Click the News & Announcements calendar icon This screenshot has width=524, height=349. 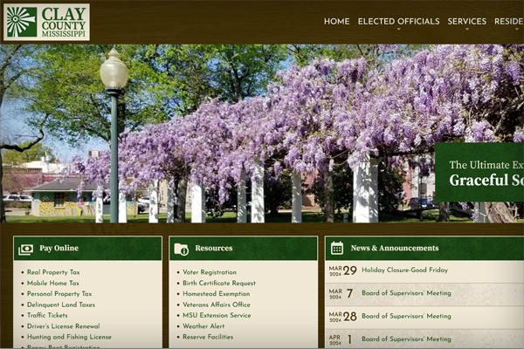point(337,248)
